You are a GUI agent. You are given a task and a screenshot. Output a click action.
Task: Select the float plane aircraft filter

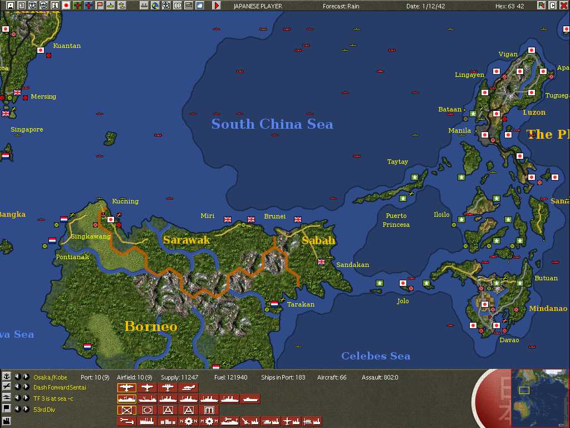coord(188,388)
